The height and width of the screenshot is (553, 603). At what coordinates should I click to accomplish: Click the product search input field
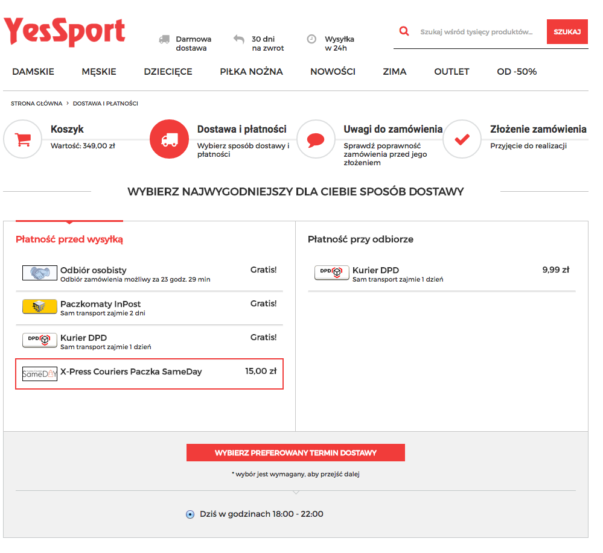(477, 32)
